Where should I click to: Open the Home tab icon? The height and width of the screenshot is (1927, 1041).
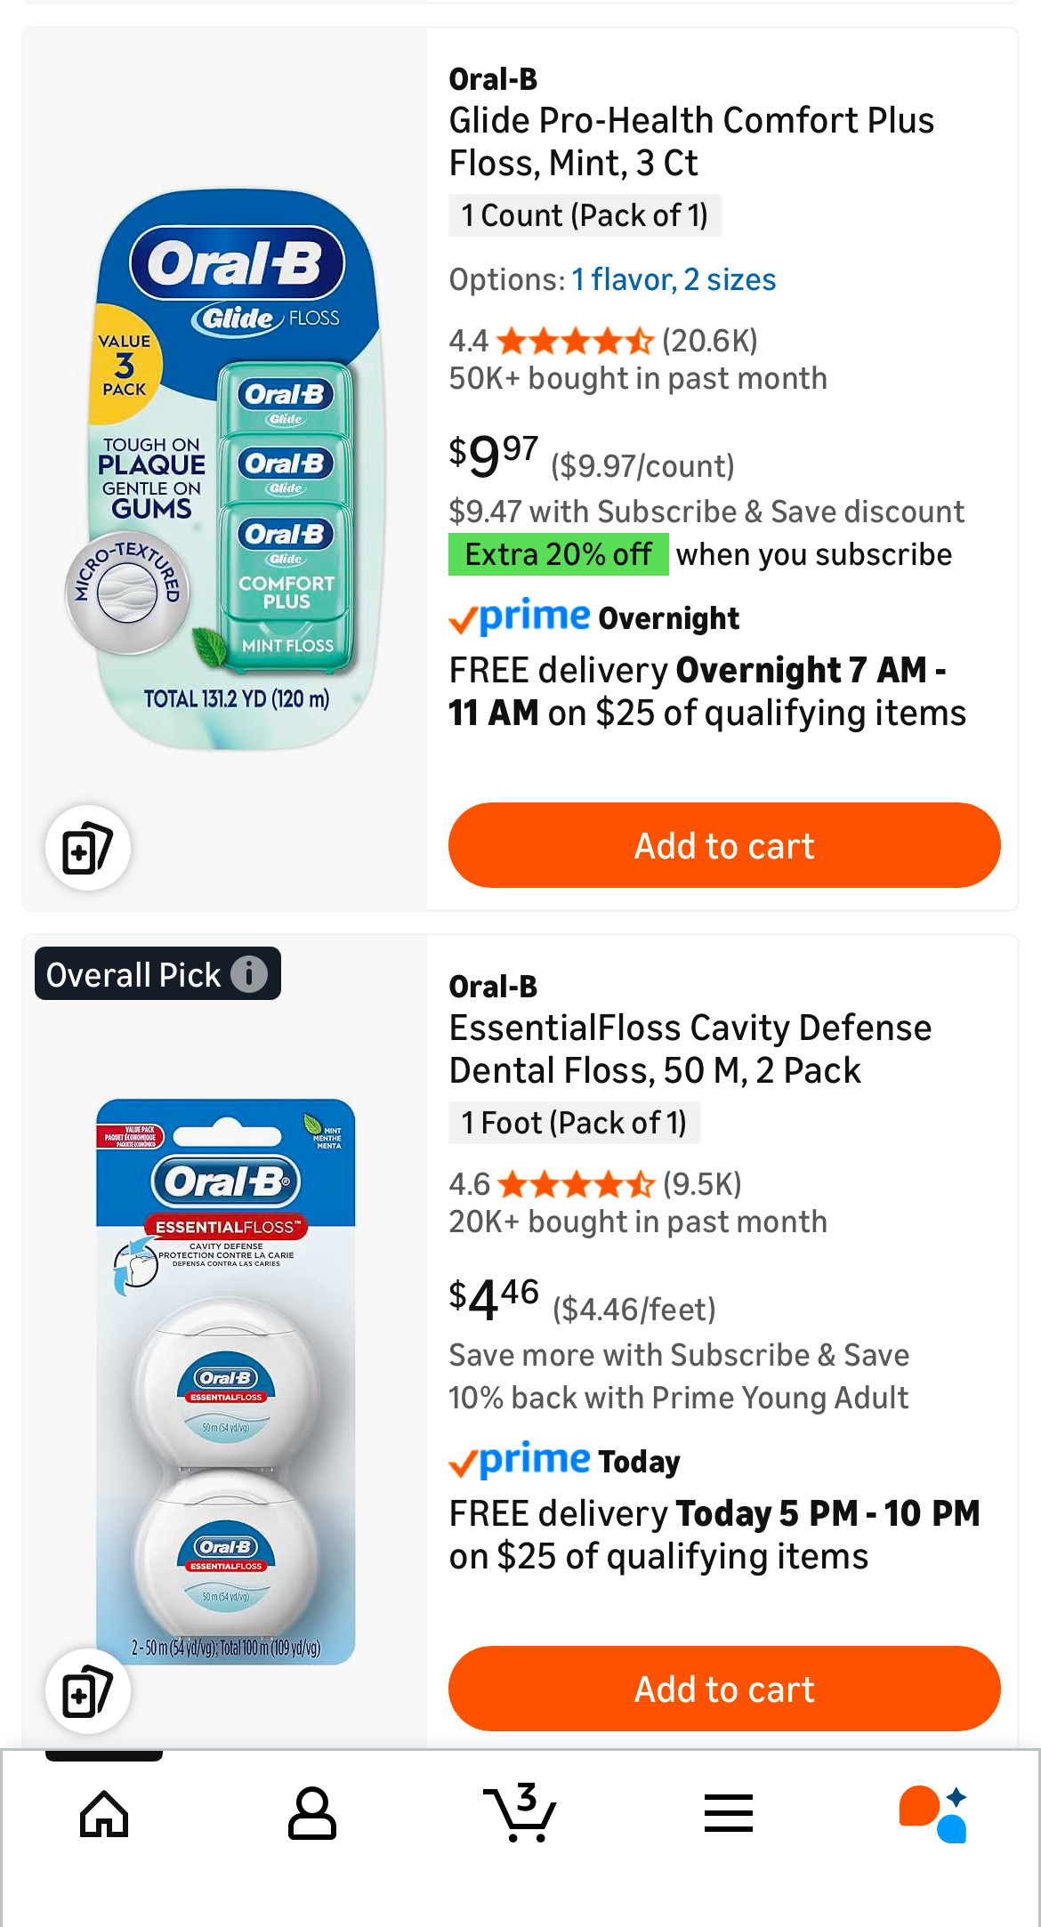pyautogui.click(x=104, y=1813)
